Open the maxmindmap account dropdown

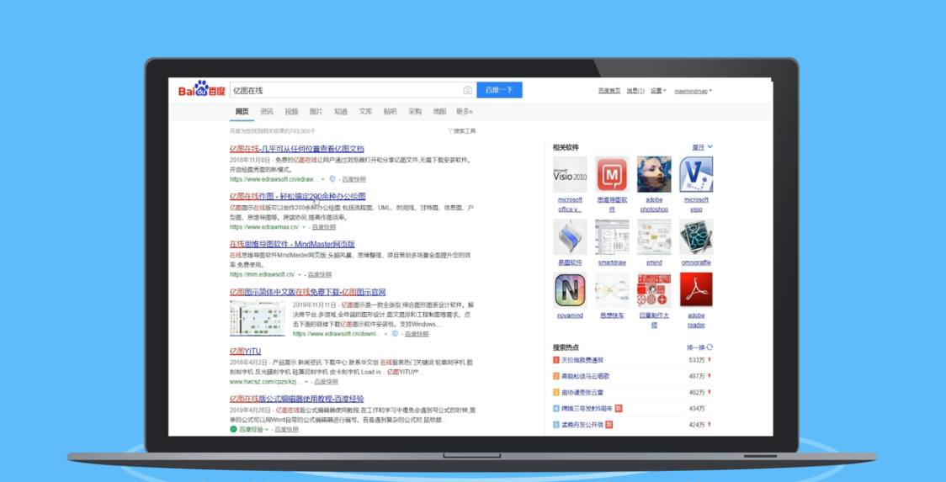tap(694, 91)
